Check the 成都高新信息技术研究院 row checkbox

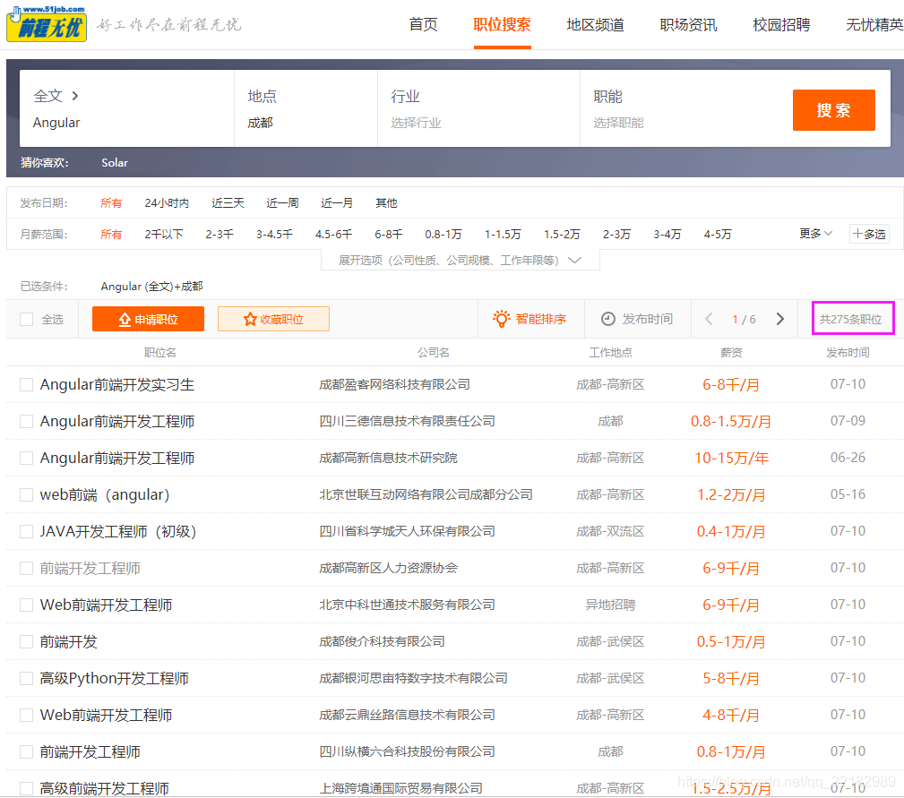[27, 458]
